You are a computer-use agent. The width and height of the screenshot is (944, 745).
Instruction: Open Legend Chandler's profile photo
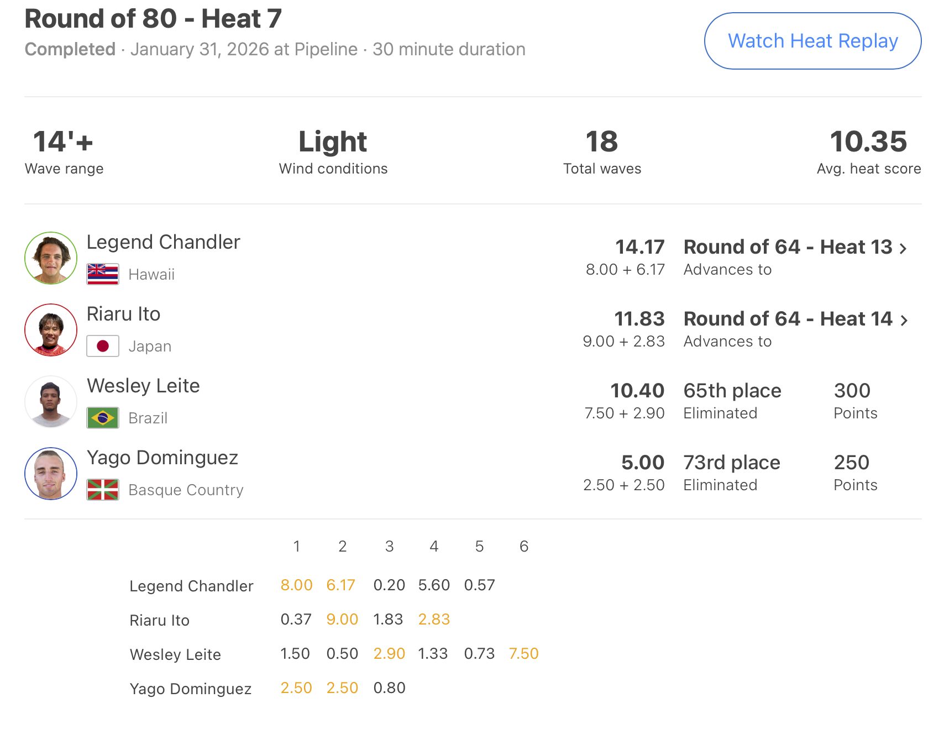point(51,258)
